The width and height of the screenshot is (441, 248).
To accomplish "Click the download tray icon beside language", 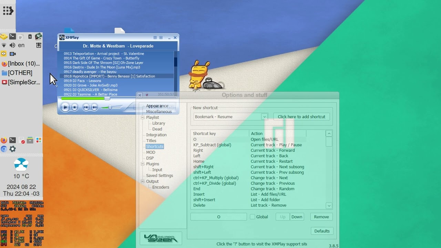I will [x=39, y=45].
